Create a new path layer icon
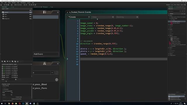This screenshot has height=105, width=187. 10,62
